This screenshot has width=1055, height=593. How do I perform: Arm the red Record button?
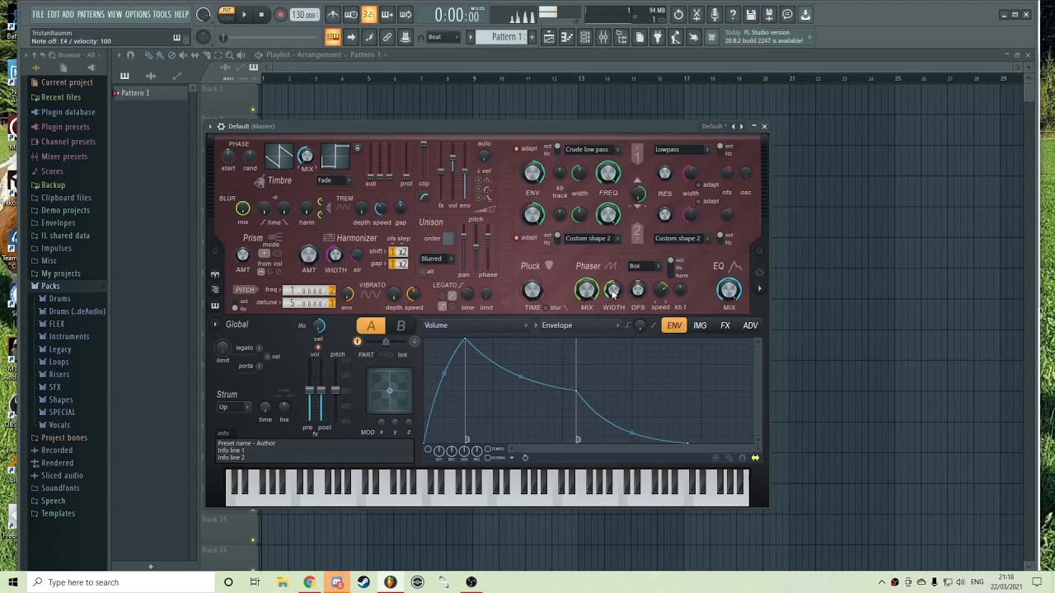(280, 15)
